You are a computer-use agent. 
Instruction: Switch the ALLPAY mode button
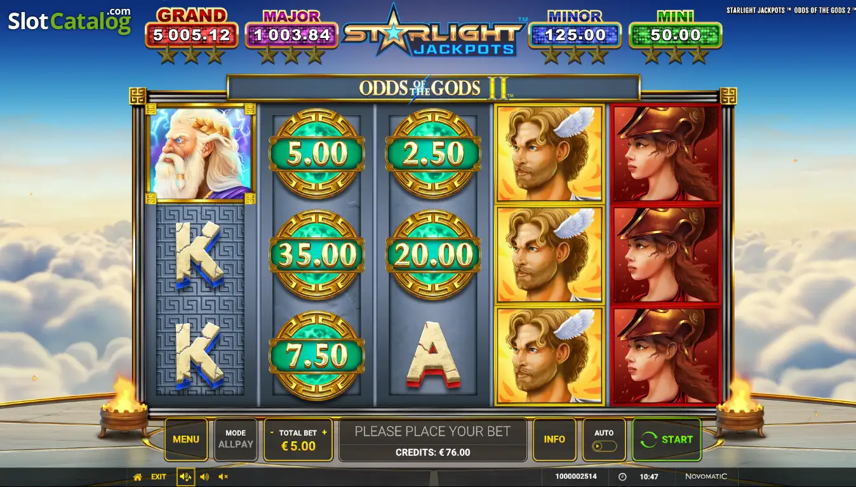[x=236, y=439]
